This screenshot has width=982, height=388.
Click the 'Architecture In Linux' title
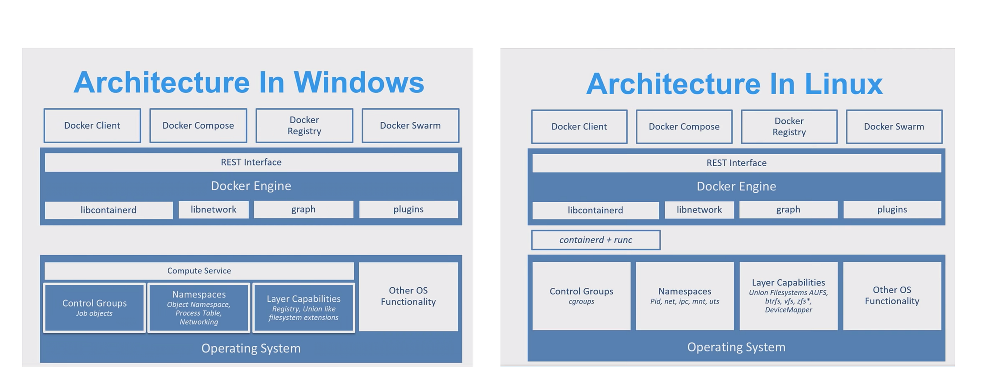point(735,84)
